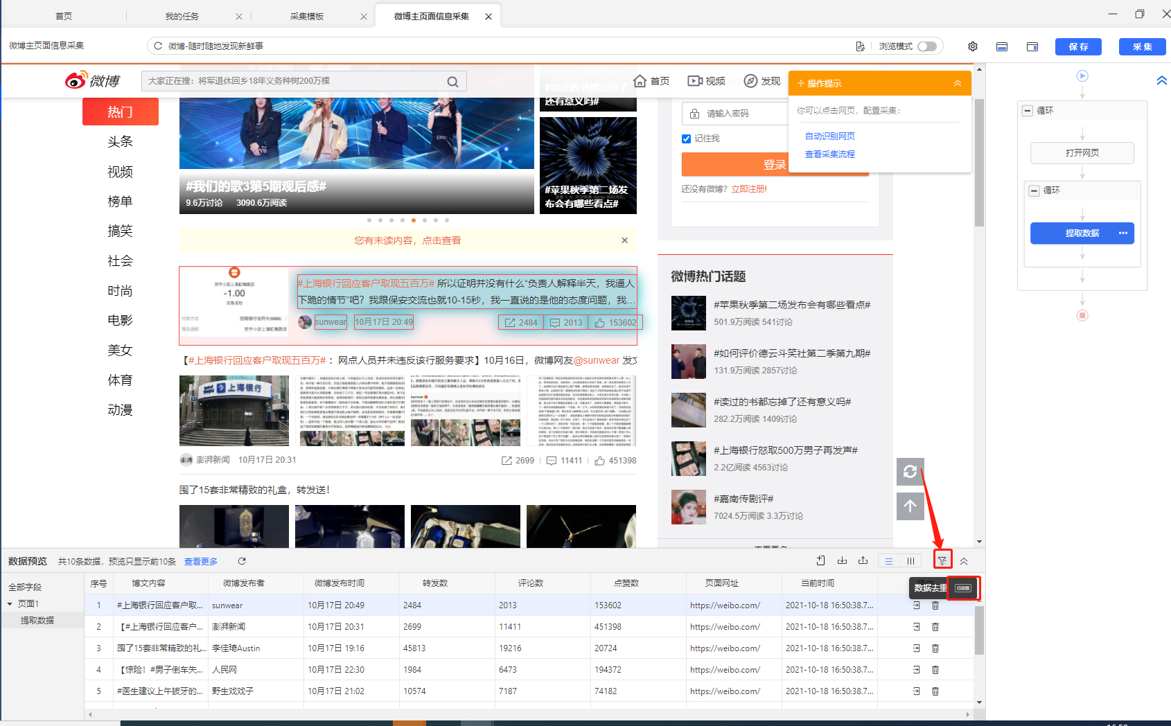Open the extract data step options ellipsis
Viewport: 1171px width, 726px height.
[1123, 233]
